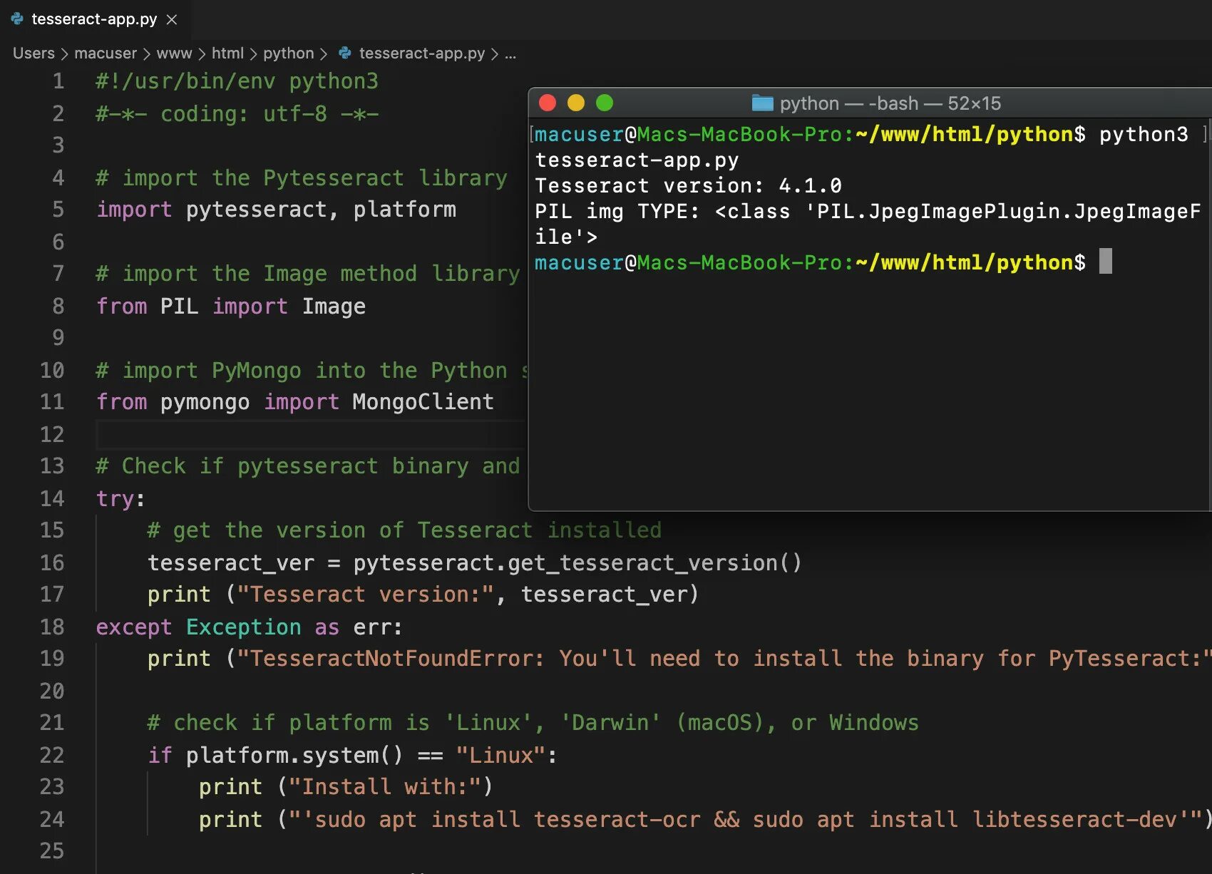Open the 'www' breadcrumb dropdown
The image size is (1212, 874).
(x=173, y=53)
